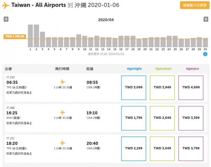The height and width of the screenshot is (167, 211).
Task: Click flight number IT 288
Action: coord(11,108)
